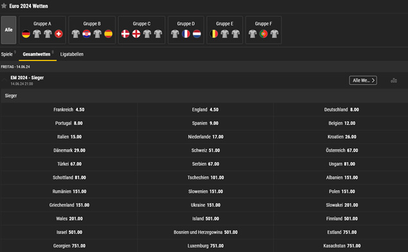Open the statistics chart icon for EM 2024 Sieger

pyautogui.click(x=394, y=80)
